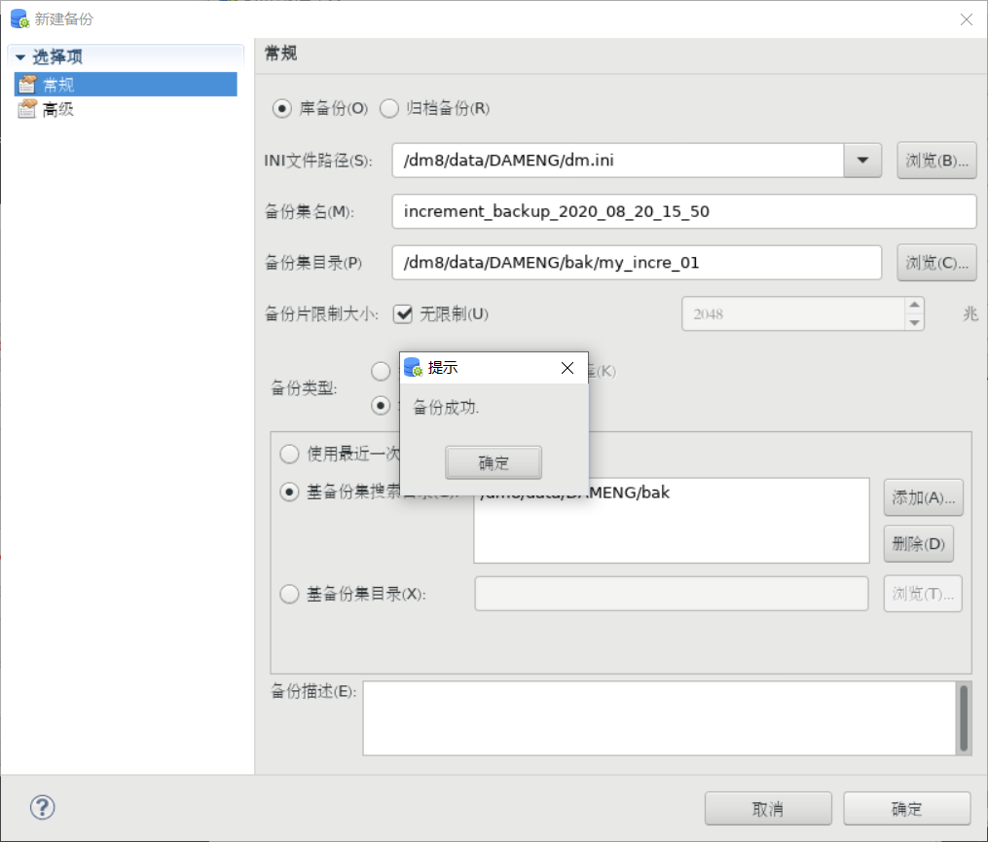Click the 备份集名(M) input field
The width and height of the screenshot is (988, 842).
684,211
